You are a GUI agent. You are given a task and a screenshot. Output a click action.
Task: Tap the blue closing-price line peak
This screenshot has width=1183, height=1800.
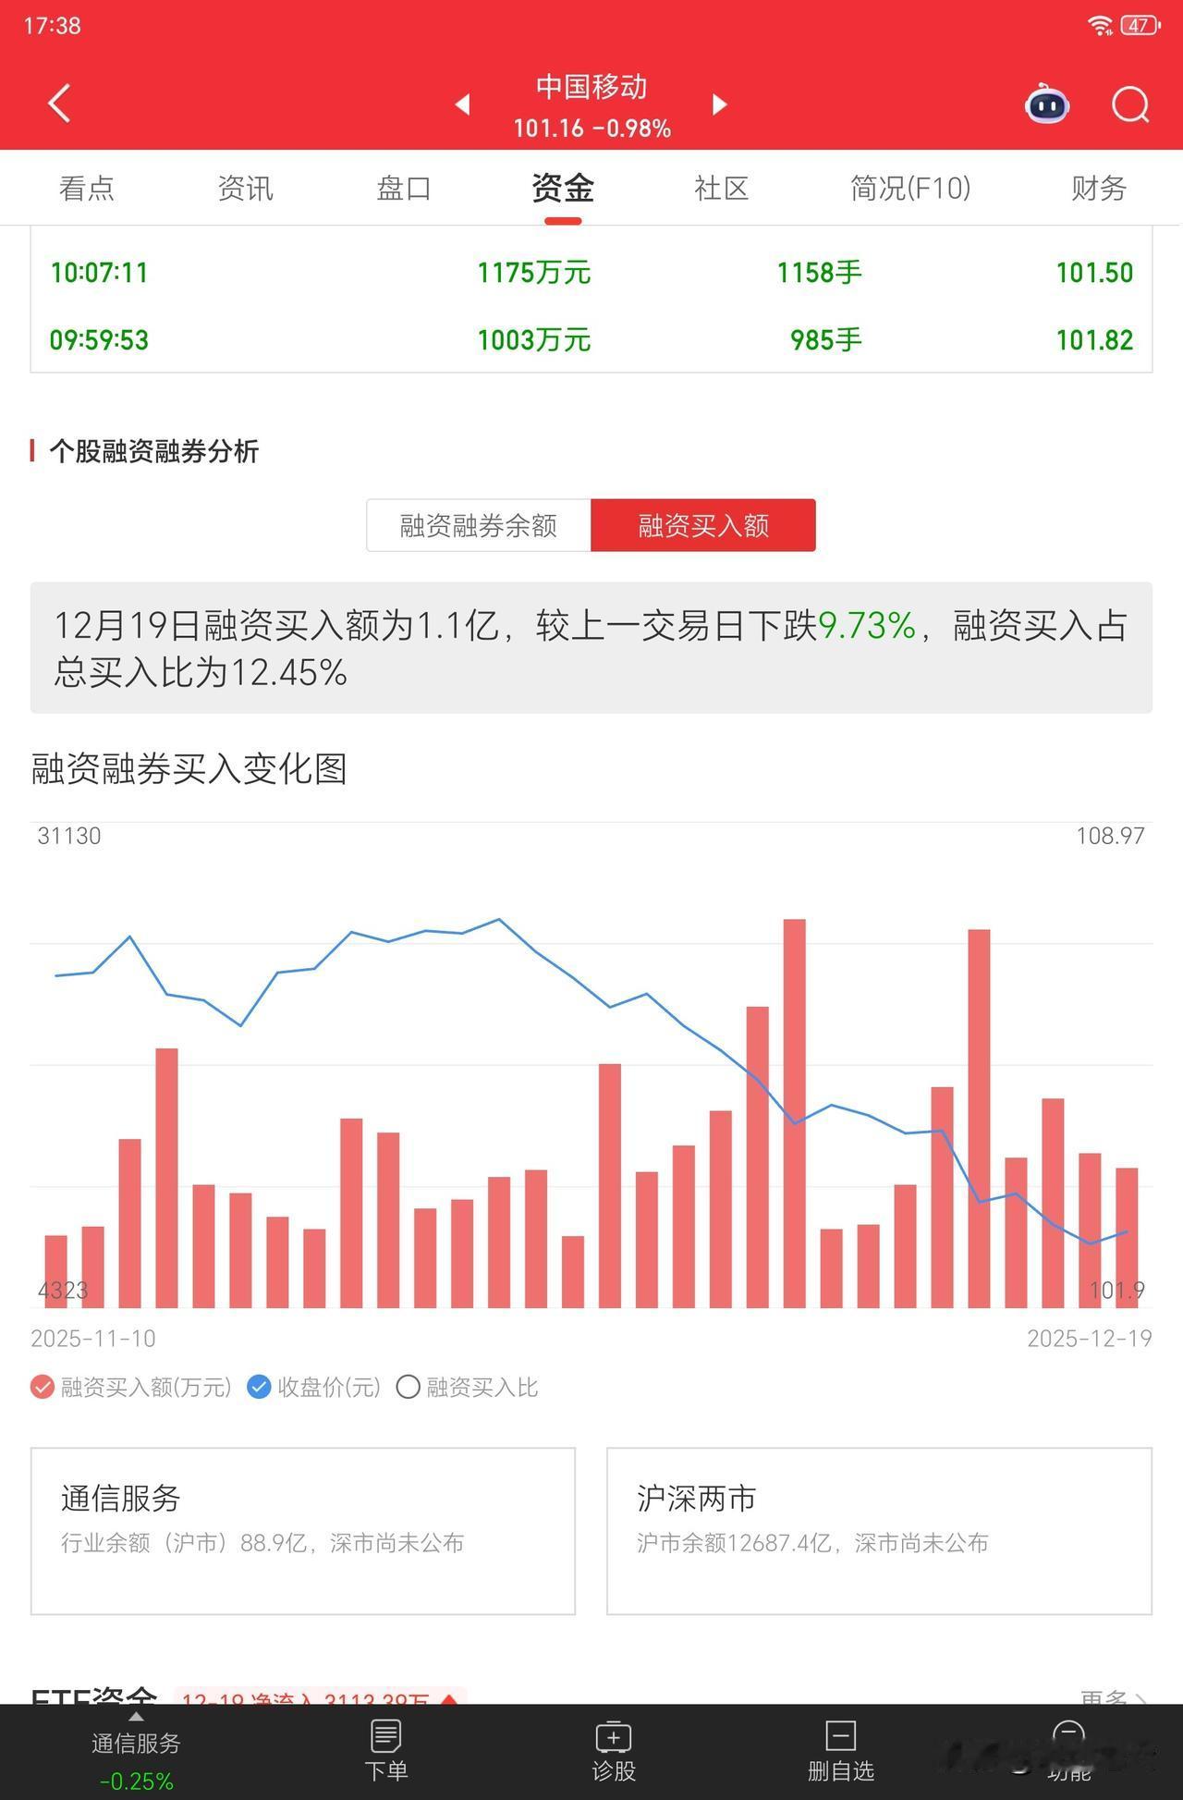tap(499, 919)
